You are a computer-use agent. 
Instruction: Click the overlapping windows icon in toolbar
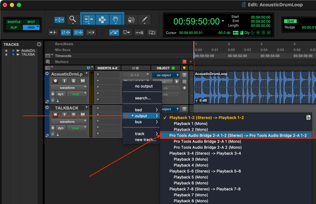click(x=152, y=33)
